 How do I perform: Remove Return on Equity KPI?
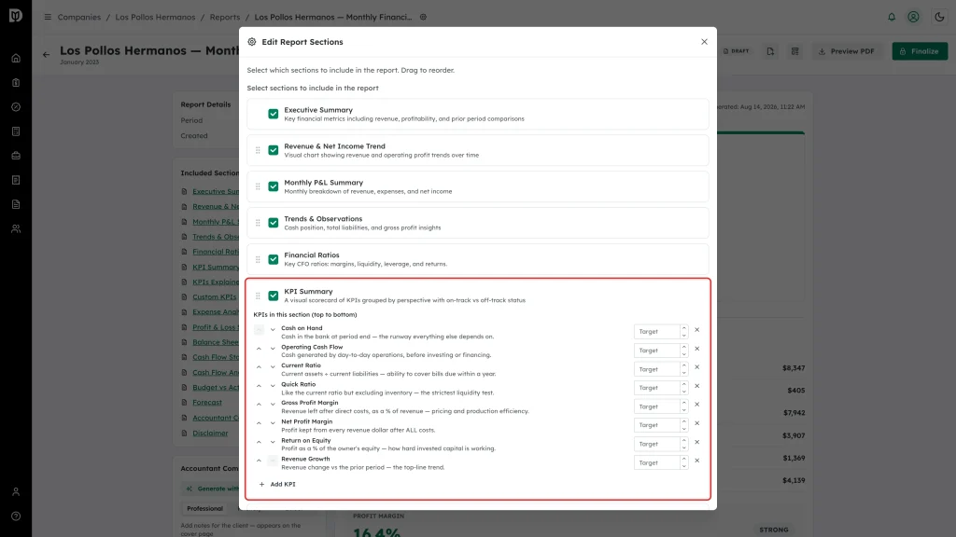[696, 442]
